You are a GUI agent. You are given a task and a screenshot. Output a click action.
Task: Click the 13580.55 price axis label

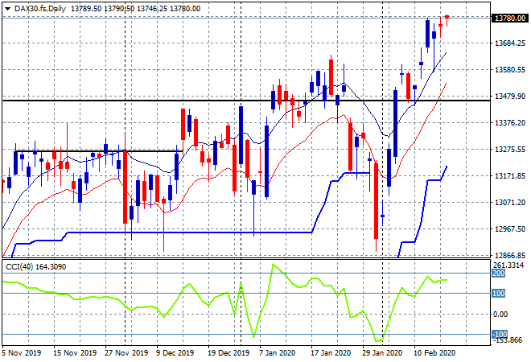tap(510, 70)
